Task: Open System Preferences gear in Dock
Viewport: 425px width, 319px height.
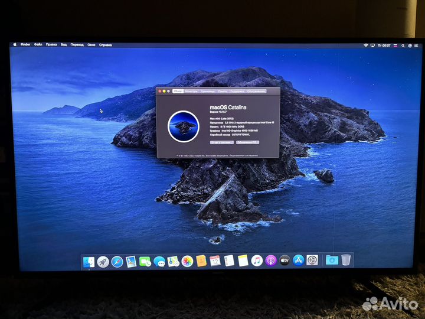Action: (312, 261)
